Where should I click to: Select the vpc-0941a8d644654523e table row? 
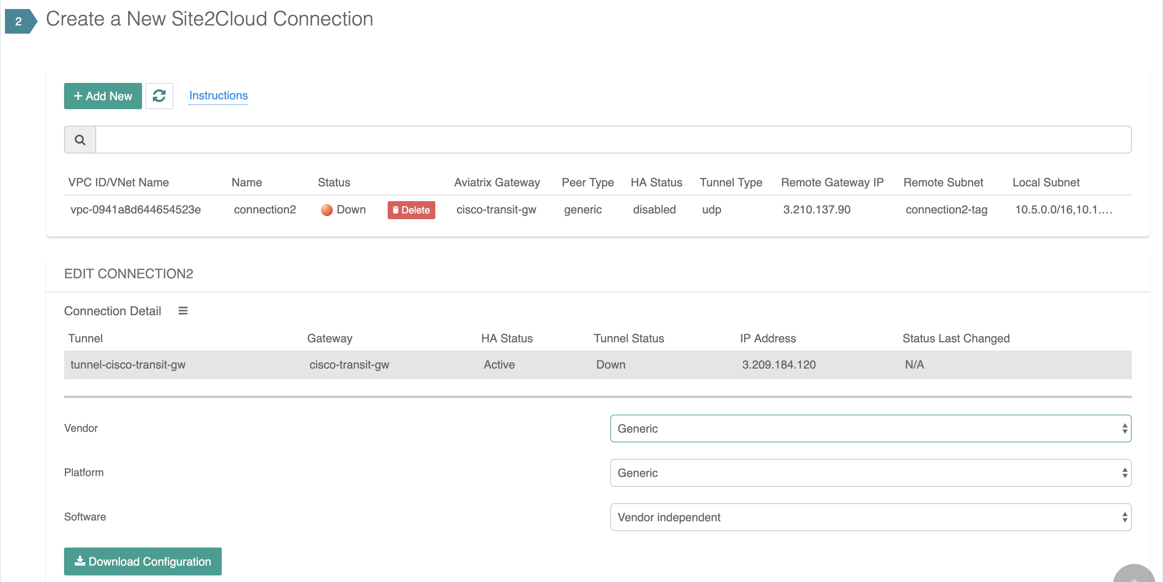[136, 210]
